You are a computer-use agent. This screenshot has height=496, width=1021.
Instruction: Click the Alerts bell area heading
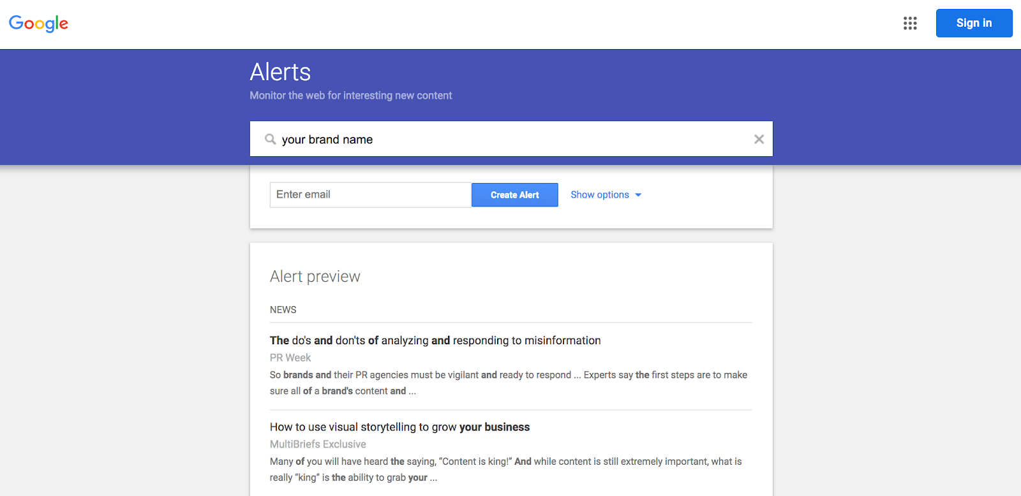tap(280, 72)
